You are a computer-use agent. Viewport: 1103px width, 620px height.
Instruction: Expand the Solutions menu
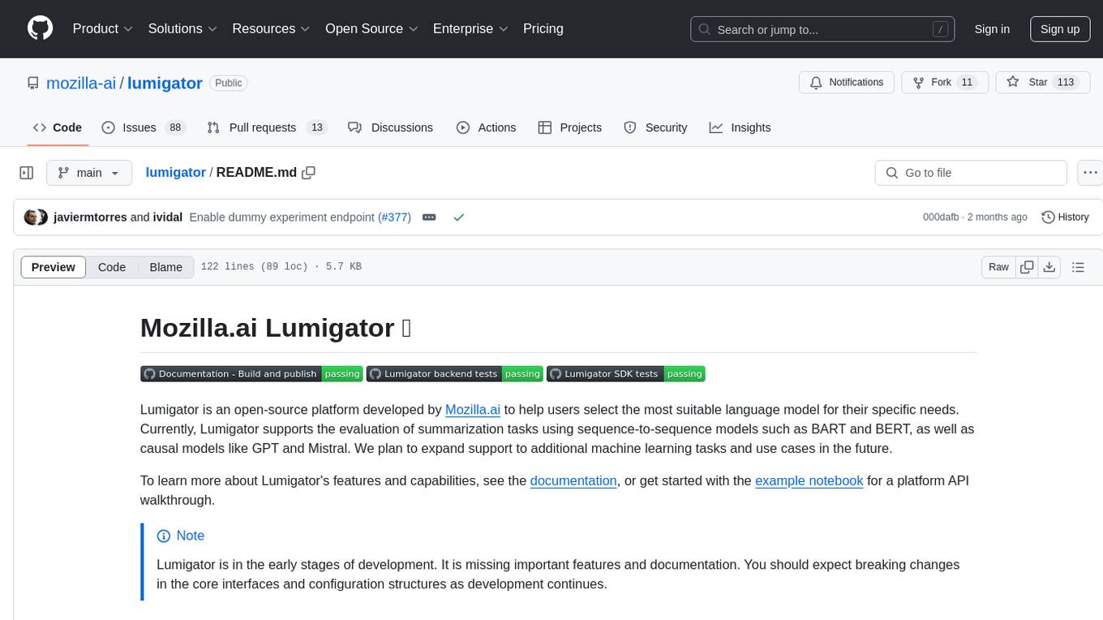(x=182, y=28)
